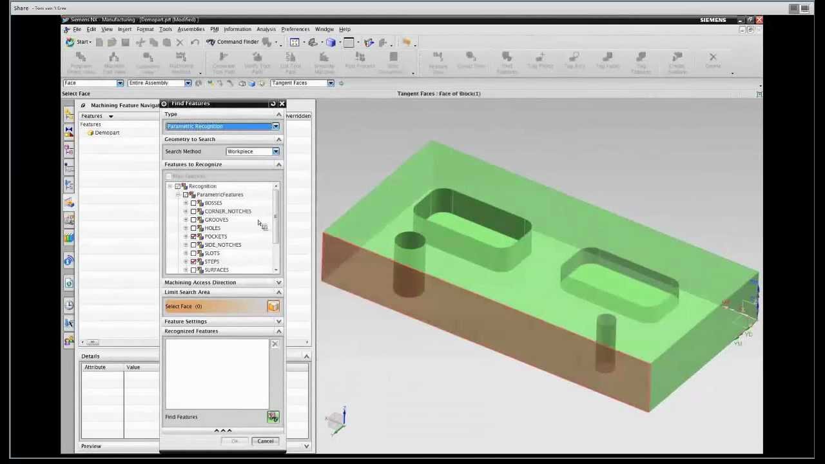
Task: Click the blue shaded rendering cube icon
Action: tap(331, 43)
